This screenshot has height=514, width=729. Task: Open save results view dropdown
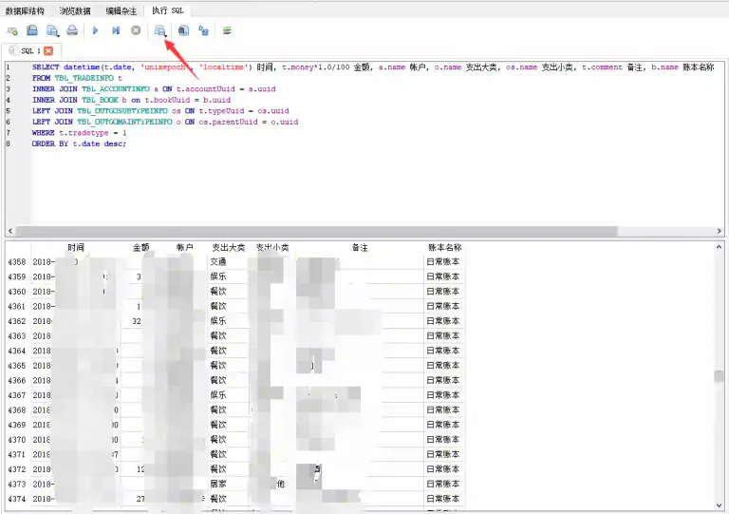coord(160,30)
